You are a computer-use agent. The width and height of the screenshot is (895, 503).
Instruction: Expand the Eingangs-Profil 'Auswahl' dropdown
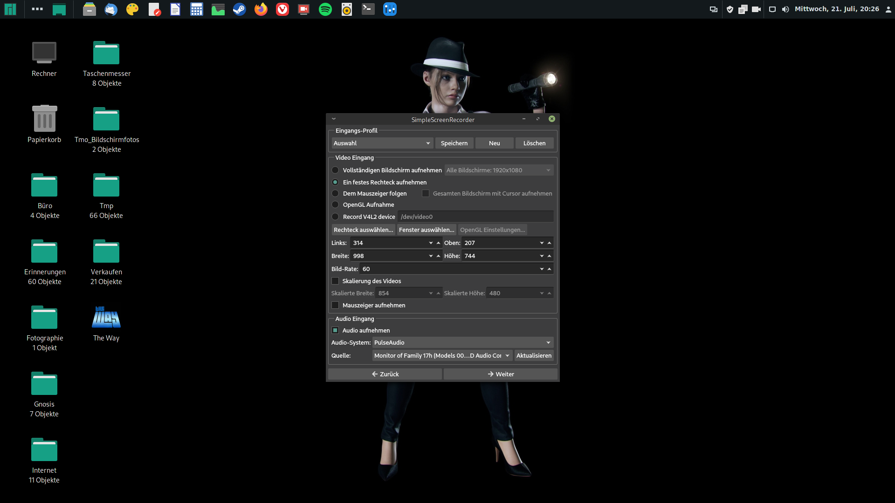[382, 143]
